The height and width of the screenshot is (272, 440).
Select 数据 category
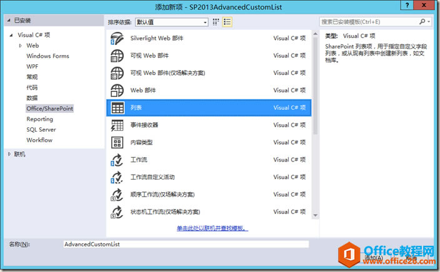(x=32, y=98)
